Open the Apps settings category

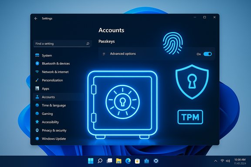pos(45,89)
